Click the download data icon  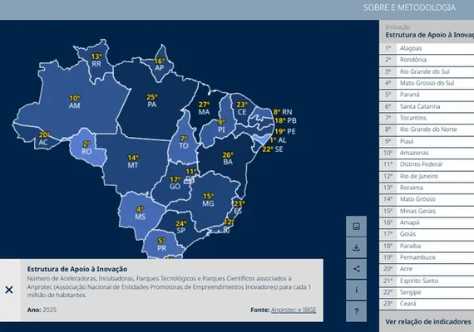[356, 247]
